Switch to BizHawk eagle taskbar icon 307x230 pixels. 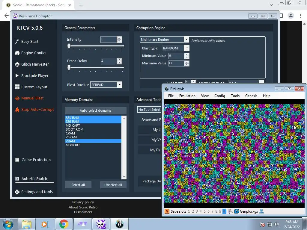tap(119, 224)
